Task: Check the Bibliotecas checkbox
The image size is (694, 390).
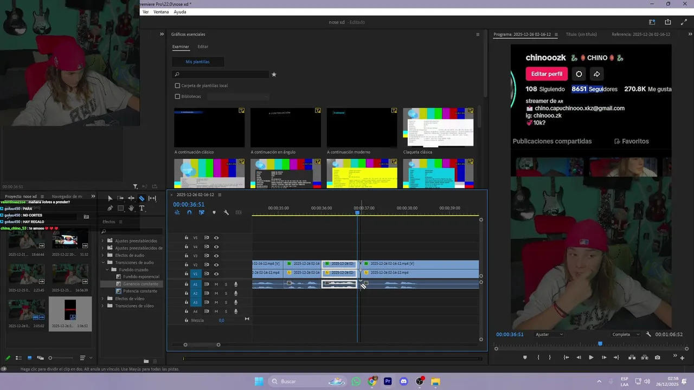Action: (177, 96)
